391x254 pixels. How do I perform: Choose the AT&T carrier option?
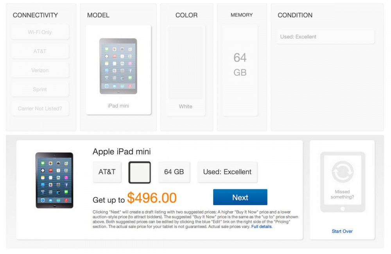[40, 51]
